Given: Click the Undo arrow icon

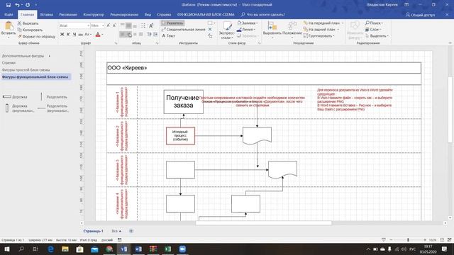Looking at the screenshot, I should pos(17,5).
